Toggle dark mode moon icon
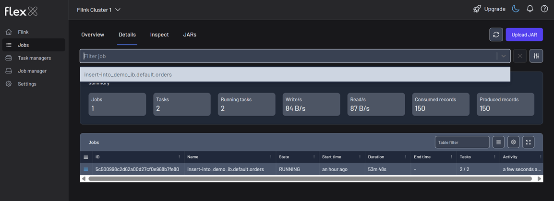Screen dimensions: 554x201 click(516, 9)
